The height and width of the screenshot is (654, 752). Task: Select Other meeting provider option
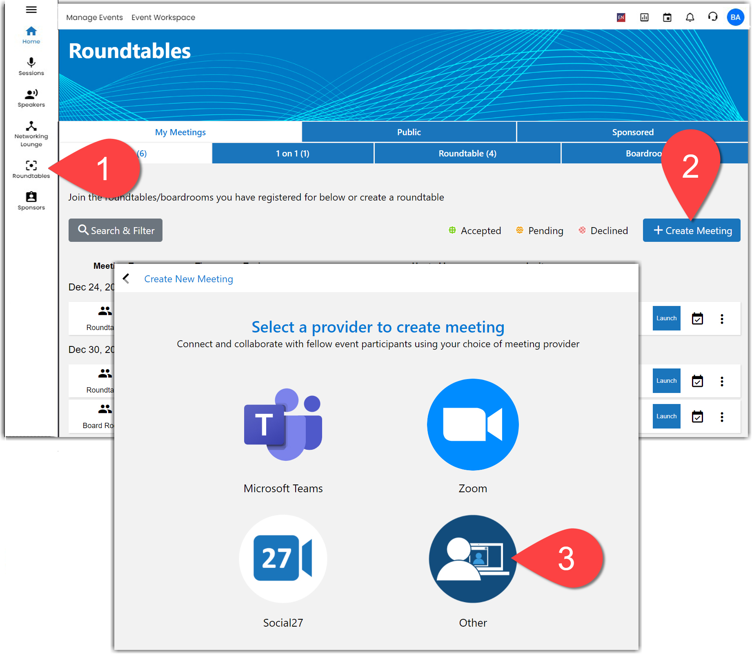click(x=472, y=558)
